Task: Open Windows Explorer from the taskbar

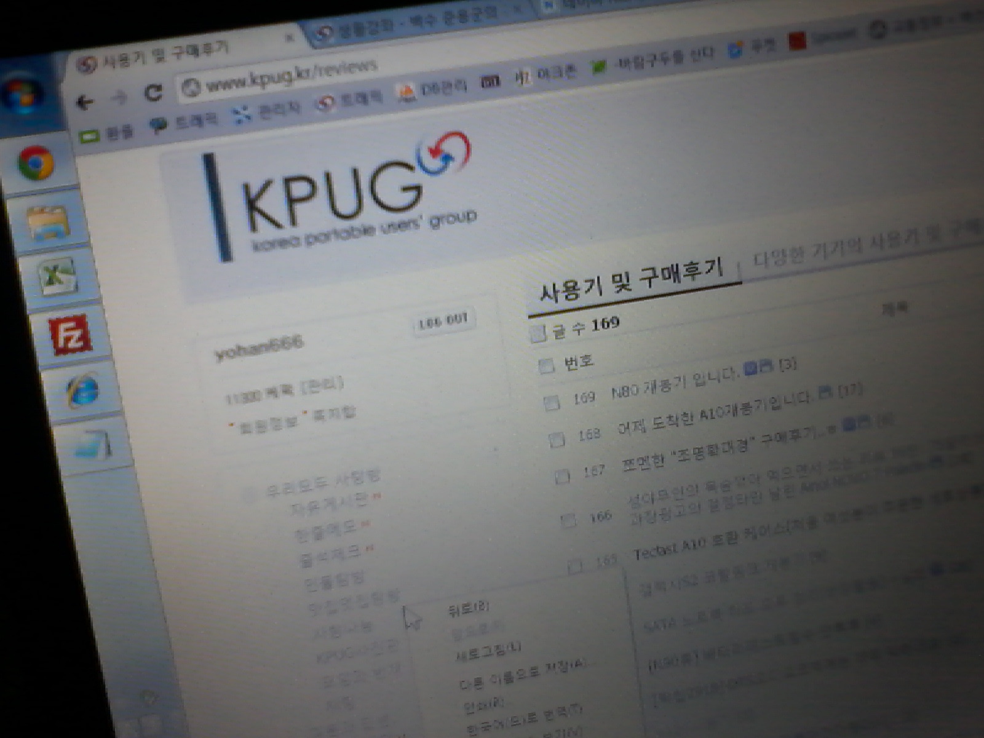Action: pos(48,223)
